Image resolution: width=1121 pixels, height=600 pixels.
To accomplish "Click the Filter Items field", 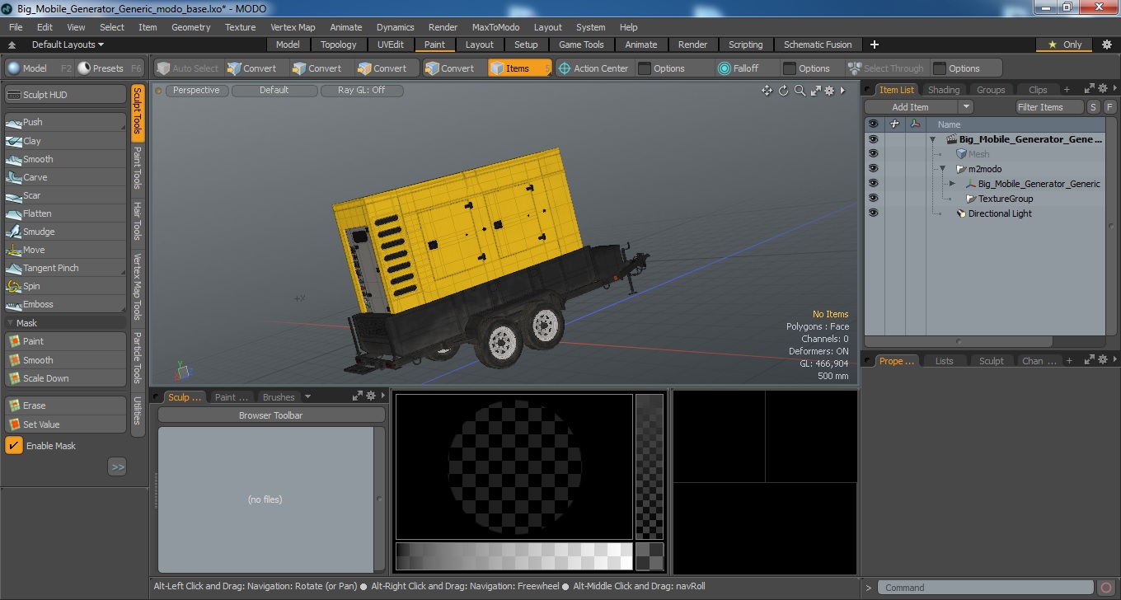I will tap(1048, 107).
